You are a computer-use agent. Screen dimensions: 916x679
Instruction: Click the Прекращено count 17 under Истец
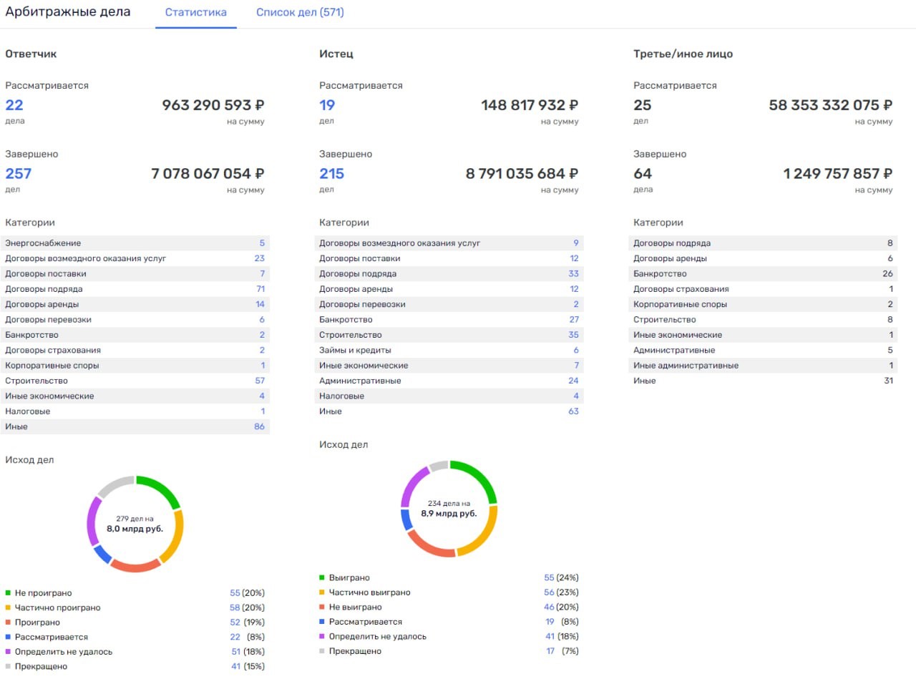550,651
